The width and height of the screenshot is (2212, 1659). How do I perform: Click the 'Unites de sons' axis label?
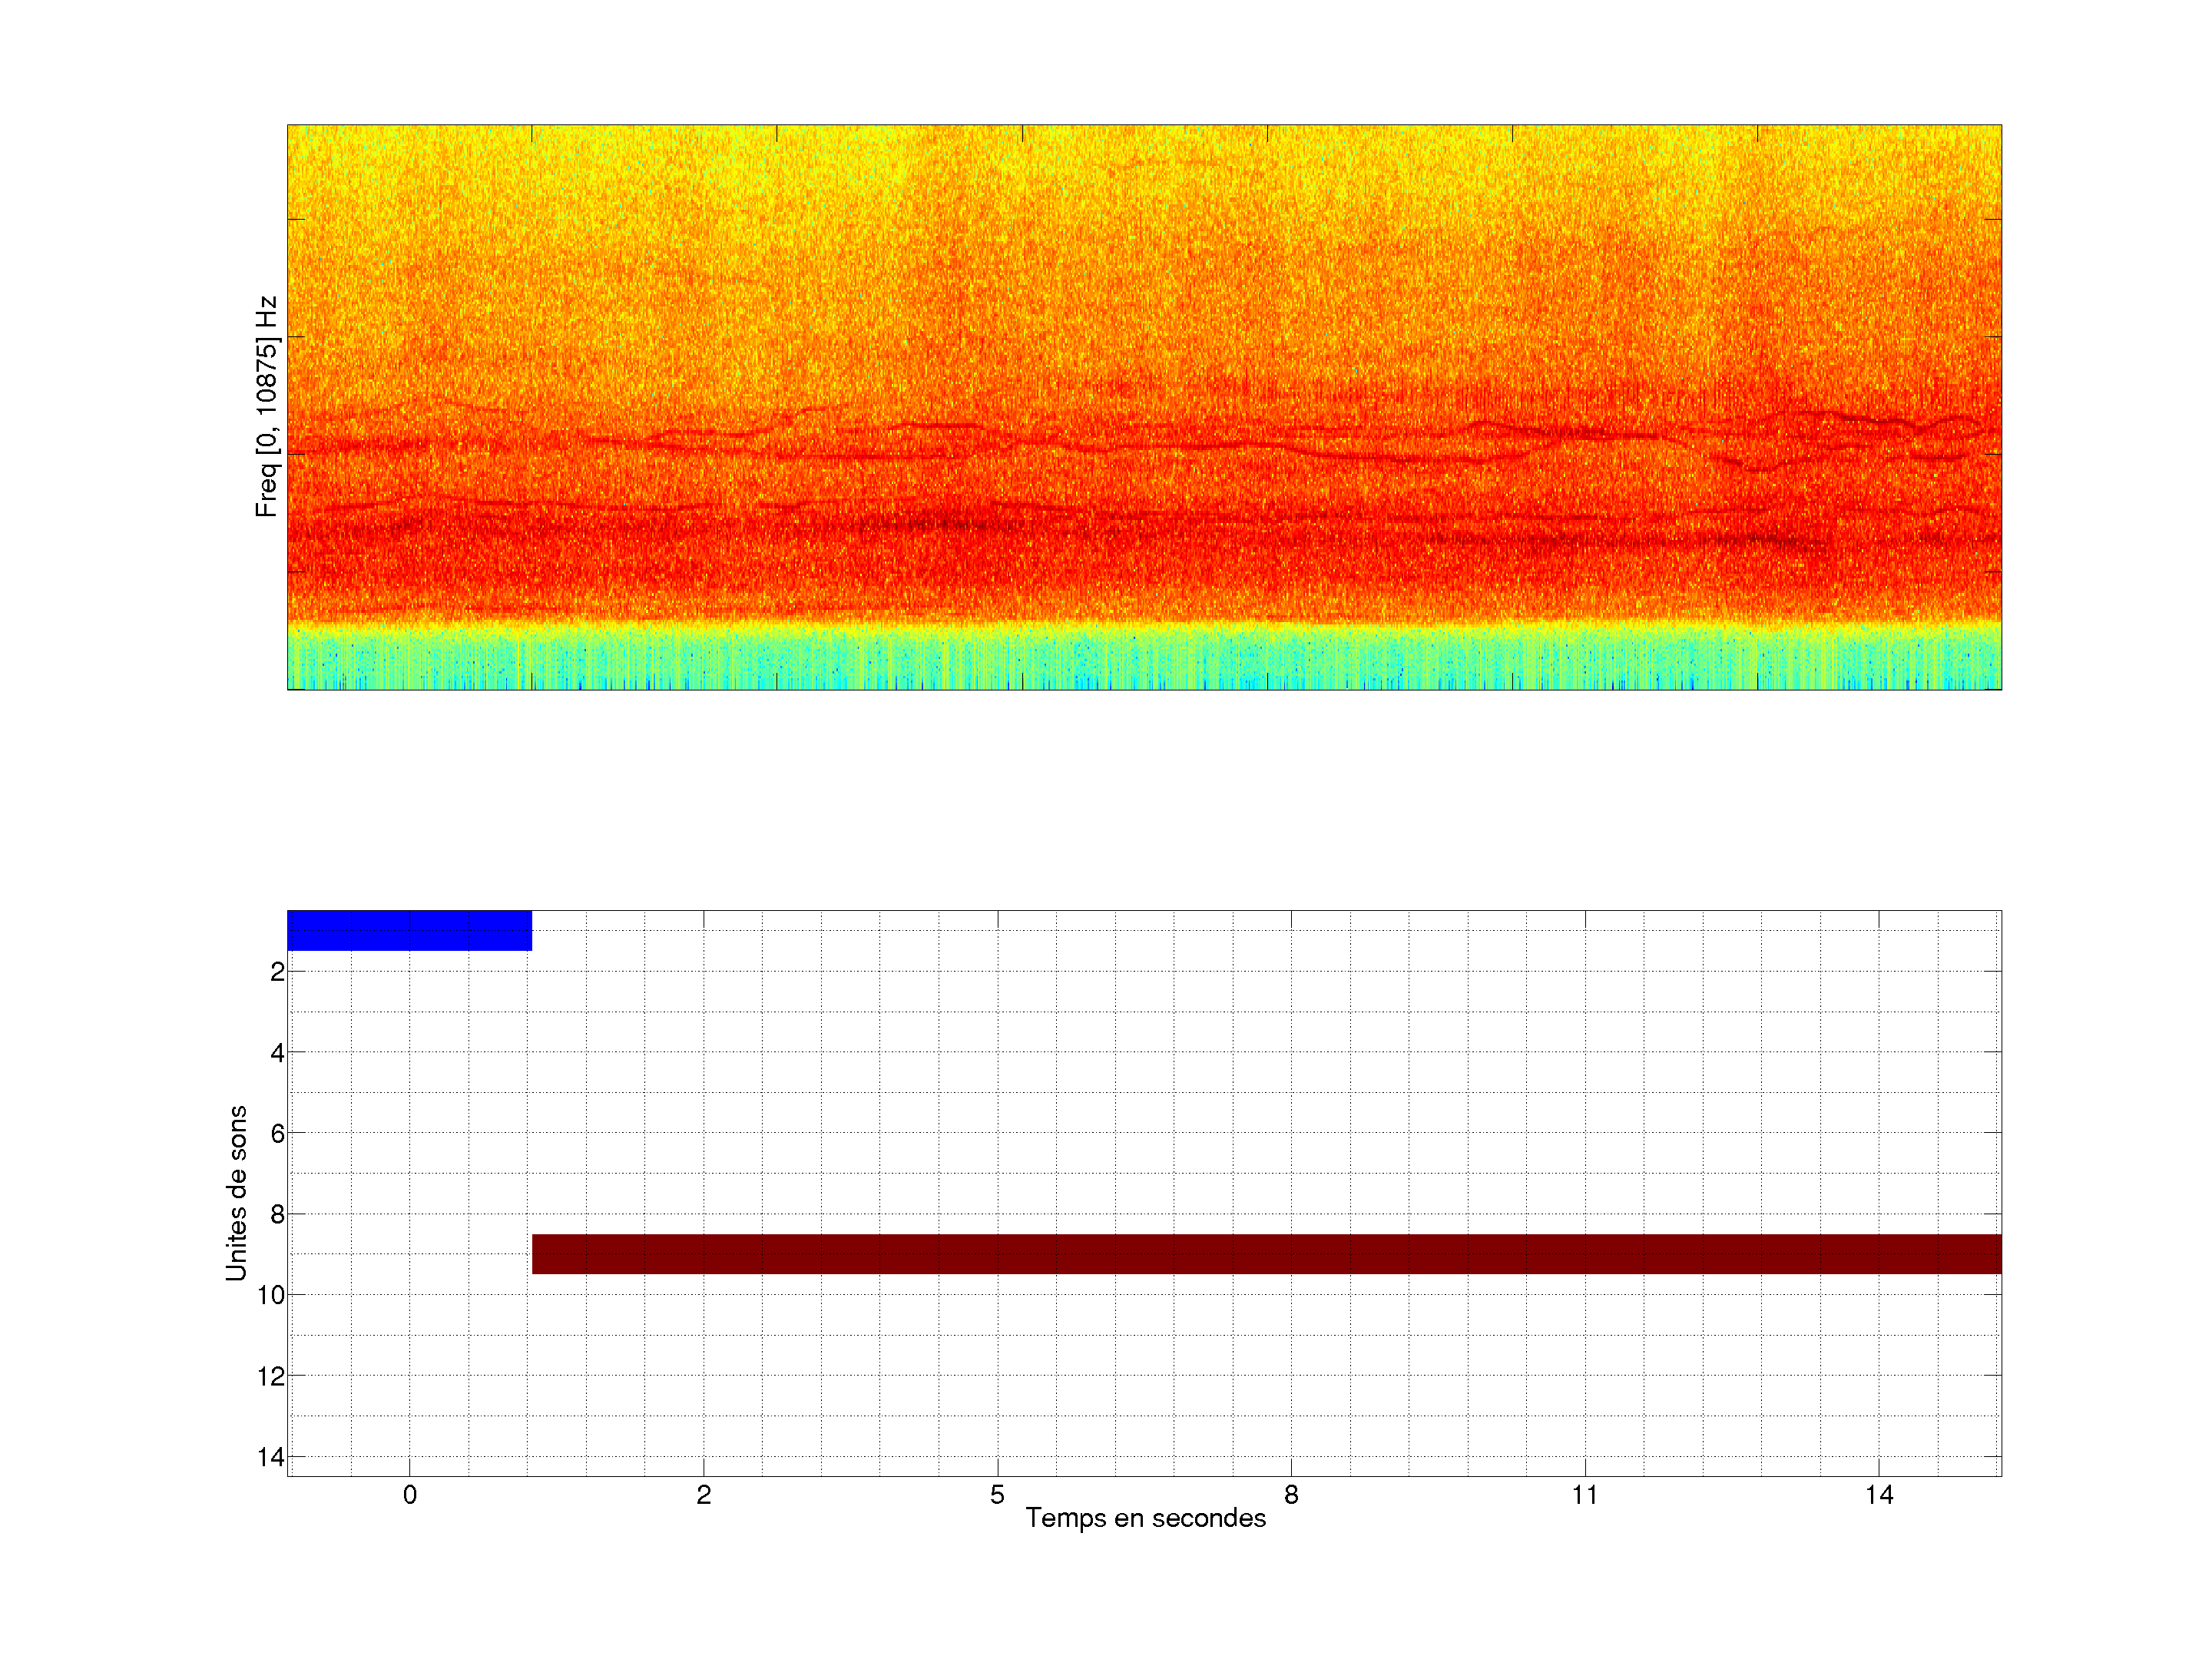(x=236, y=1193)
